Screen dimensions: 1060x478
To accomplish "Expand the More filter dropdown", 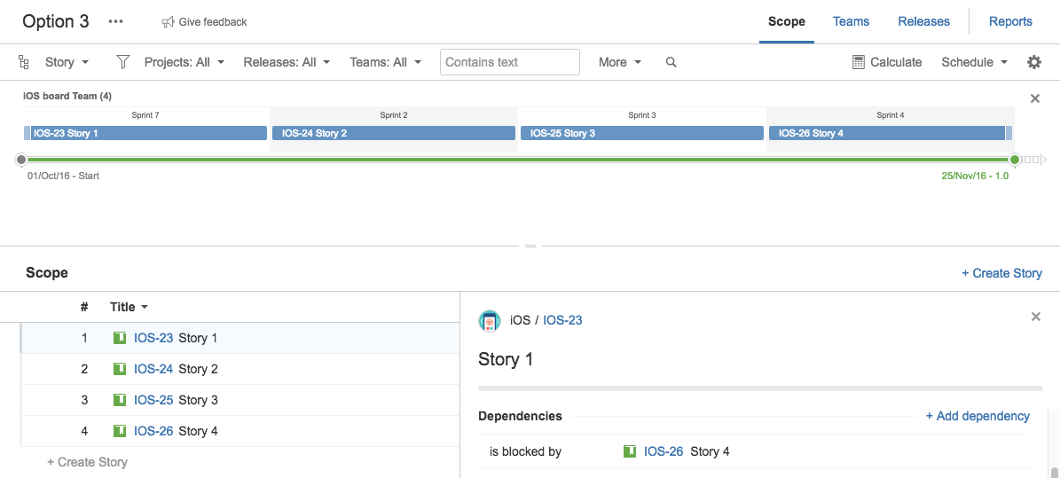I will pos(620,62).
